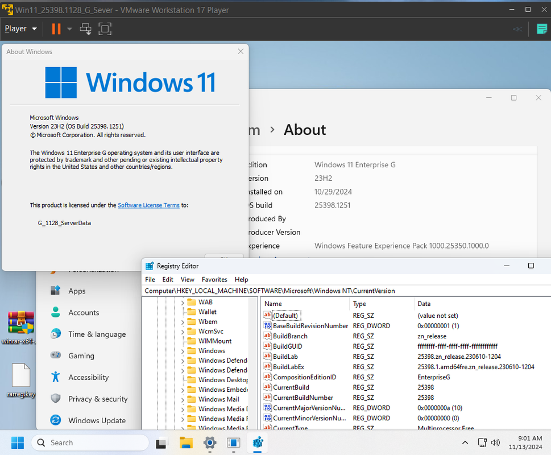
Task: Open Apps settings category
Action: (77, 291)
